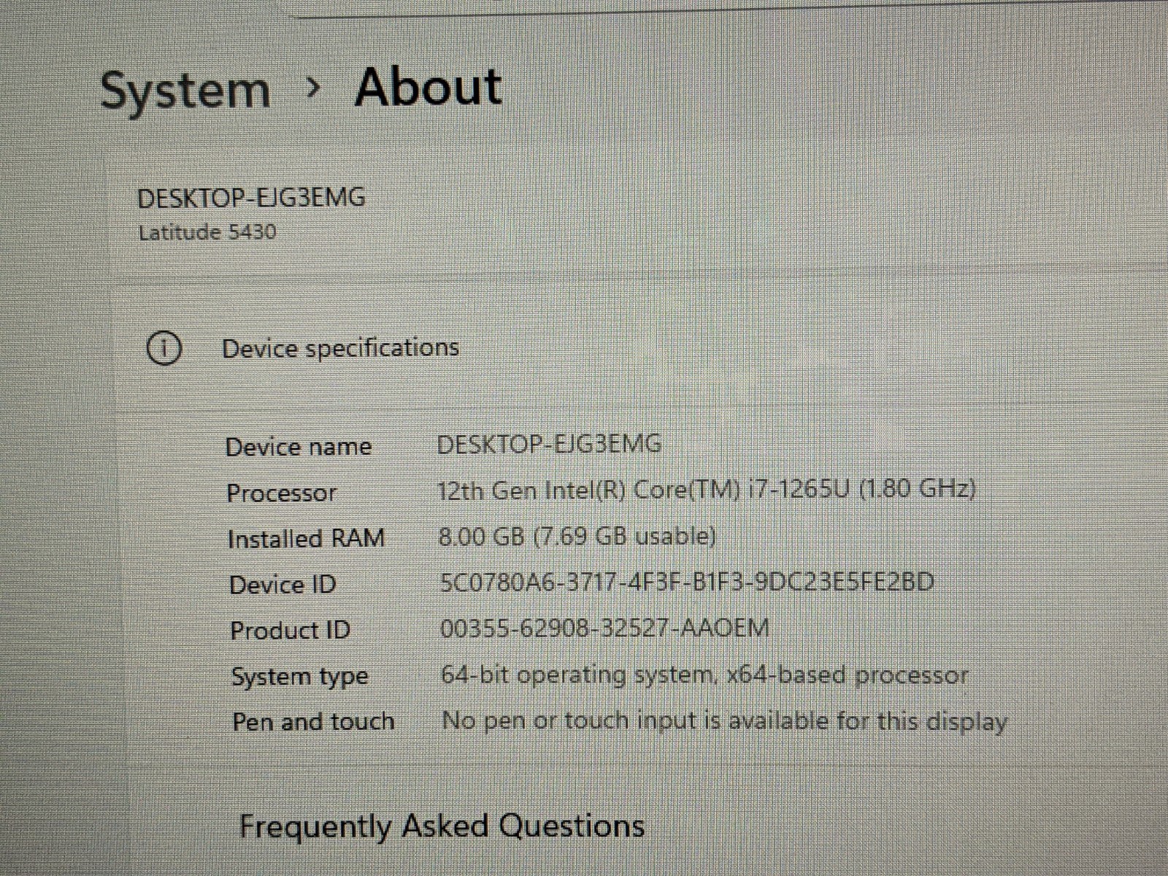Click the Pen and touch label

(x=314, y=722)
